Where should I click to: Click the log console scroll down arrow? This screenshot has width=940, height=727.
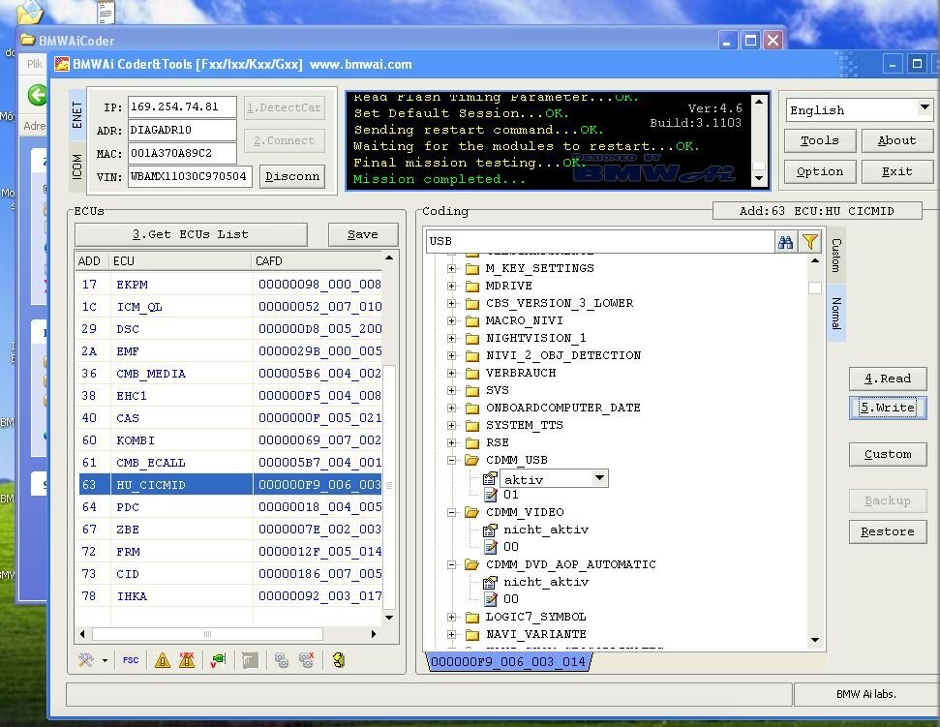coord(759,178)
